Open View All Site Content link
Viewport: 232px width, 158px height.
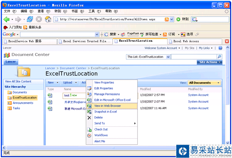[18, 81]
